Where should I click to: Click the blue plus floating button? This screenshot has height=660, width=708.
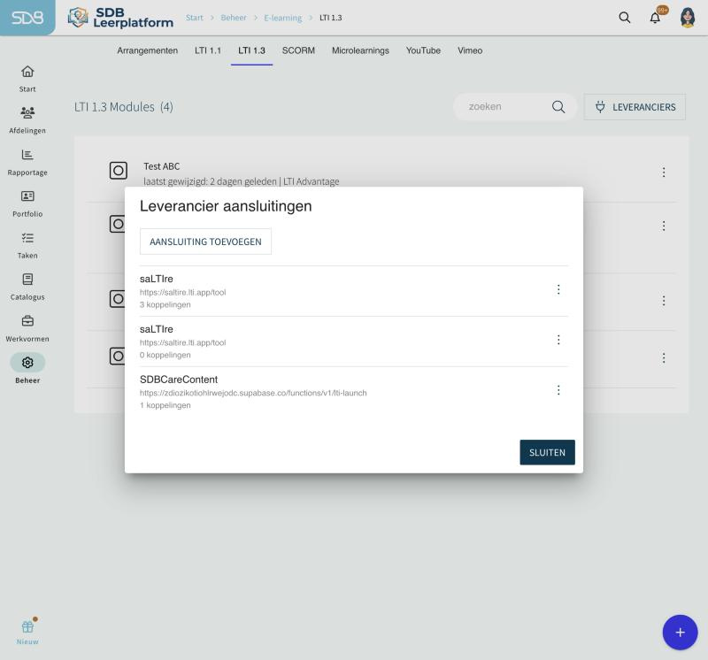[x=680, y=633]
